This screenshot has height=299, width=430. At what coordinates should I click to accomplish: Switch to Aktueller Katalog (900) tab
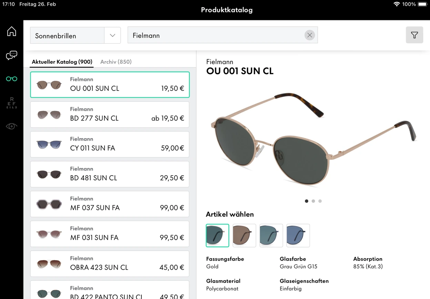click(x=62, y=62)
